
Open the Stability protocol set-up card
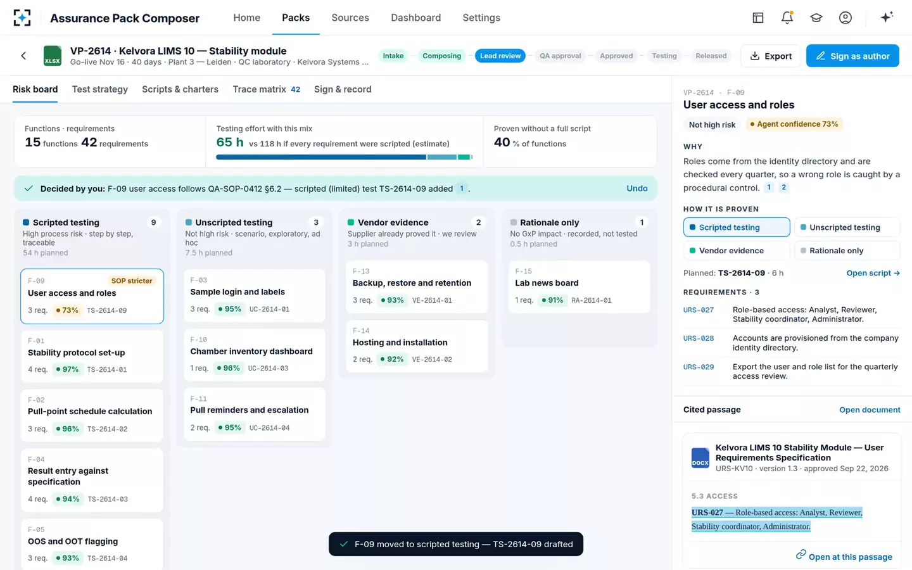[x=92, y=356]
